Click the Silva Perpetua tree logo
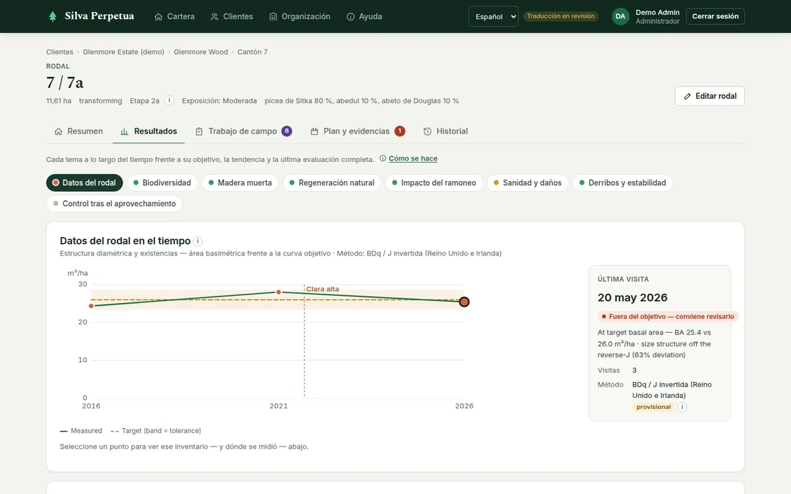Viewport: 791px width, 494px height. click(x=53, y=16)
